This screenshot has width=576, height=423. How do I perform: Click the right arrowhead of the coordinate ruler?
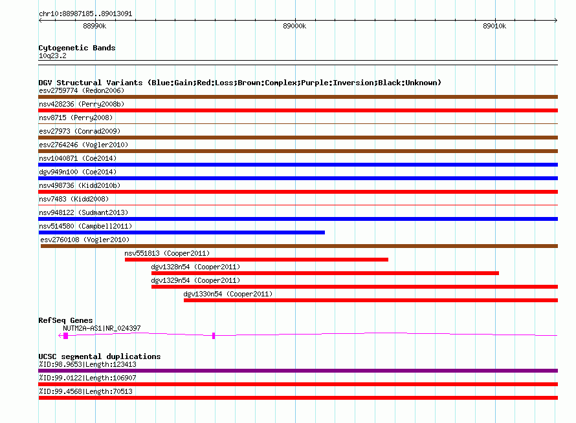(556, 20)
